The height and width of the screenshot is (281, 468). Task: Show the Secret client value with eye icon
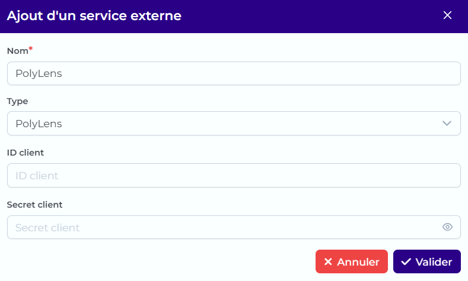pos(447,227)
